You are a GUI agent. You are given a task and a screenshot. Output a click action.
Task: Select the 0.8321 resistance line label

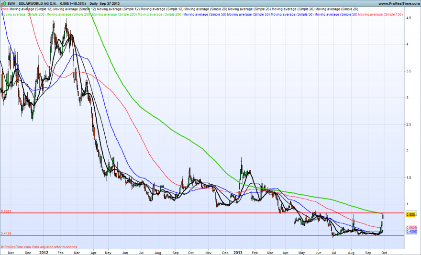click(6, 211)
